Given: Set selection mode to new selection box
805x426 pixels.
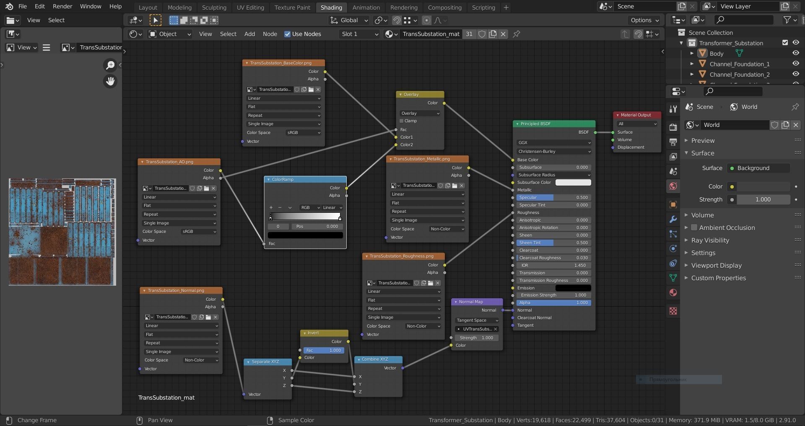Looking at the screenshot, I should [174, 20].
